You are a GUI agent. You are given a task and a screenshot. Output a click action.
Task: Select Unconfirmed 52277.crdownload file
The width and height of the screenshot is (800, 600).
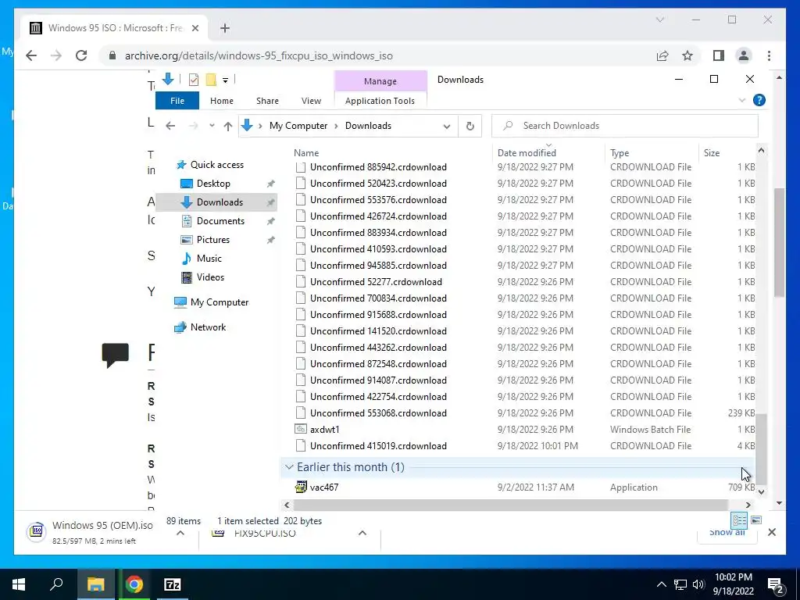tap(376, 281)
